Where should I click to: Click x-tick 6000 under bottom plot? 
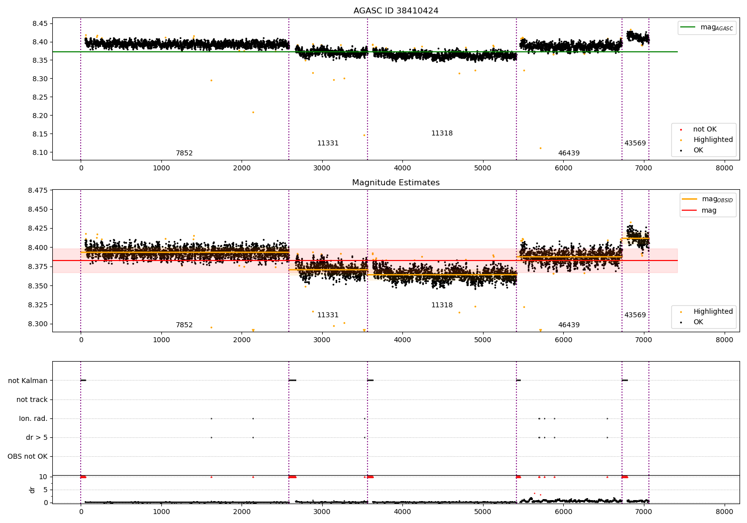click(563, 512)
